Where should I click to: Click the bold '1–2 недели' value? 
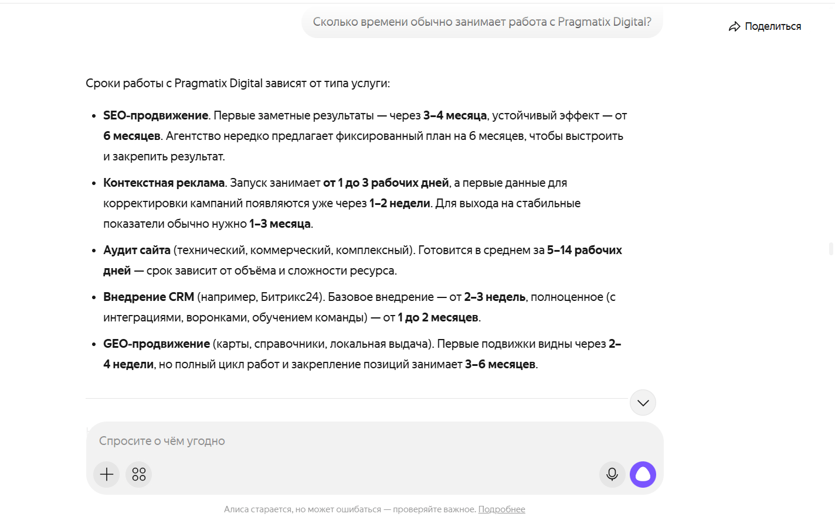pyautogui.click(x=400, y=203)
